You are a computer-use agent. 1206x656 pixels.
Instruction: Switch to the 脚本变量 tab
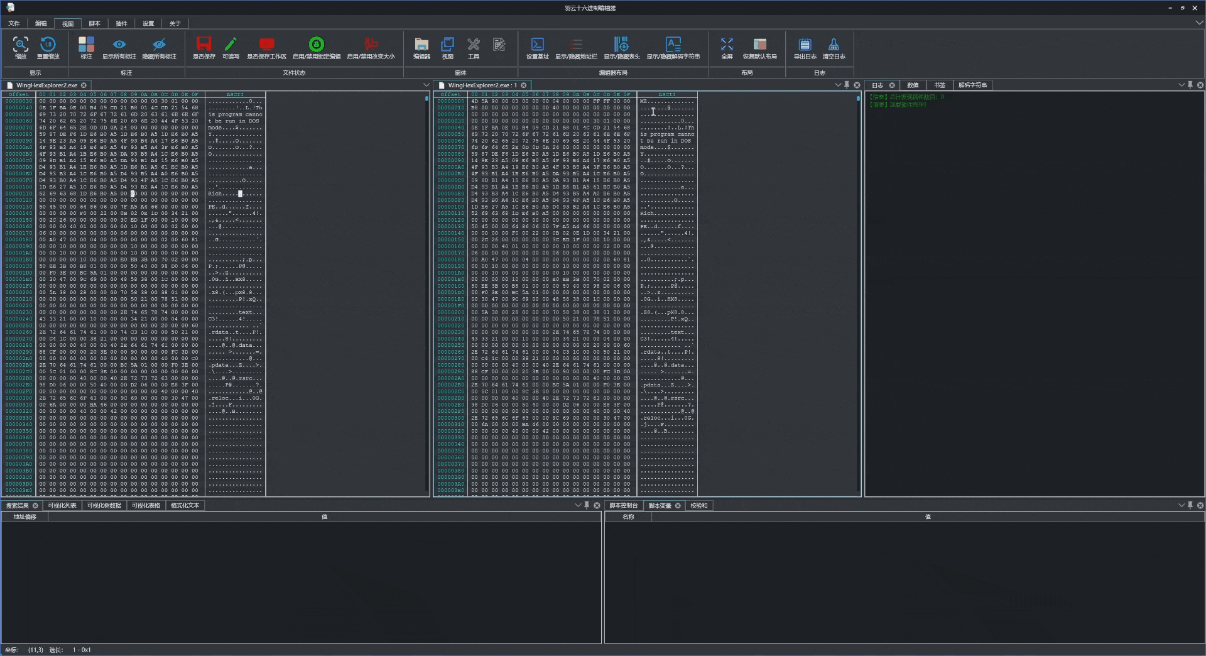pos(660,505)
